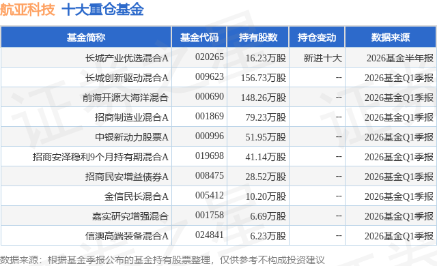Image resolution: width=437 pixels, height=266 pixels.
Task: Click fund code 020265
Action: click(x=210, y=57)
